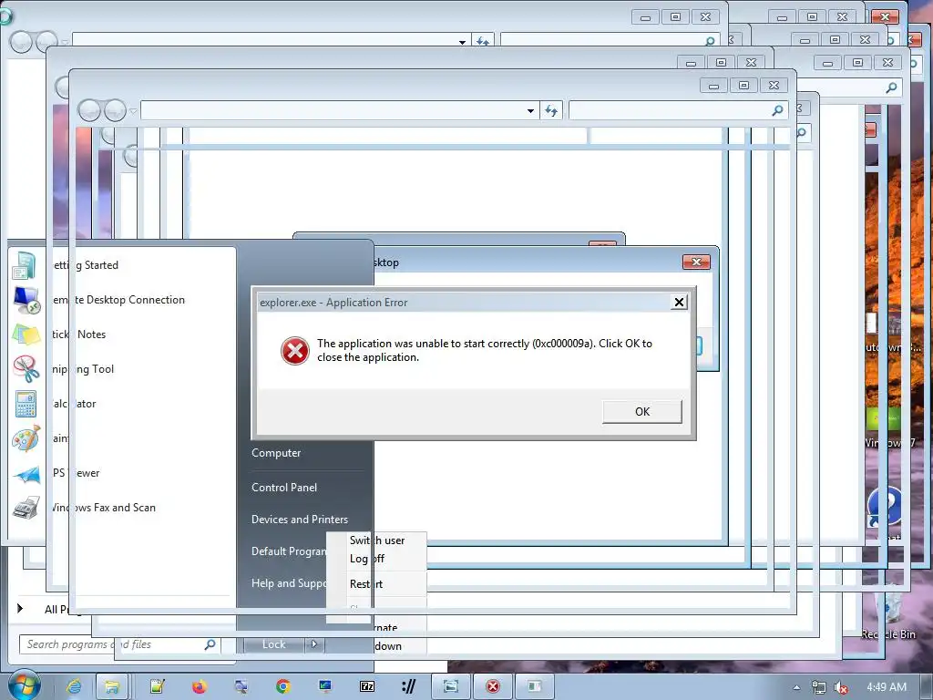Screen dimensions: 933x700
Task: Open Sticky Notes icon in Start menu
Action: (x=26, y=335)
